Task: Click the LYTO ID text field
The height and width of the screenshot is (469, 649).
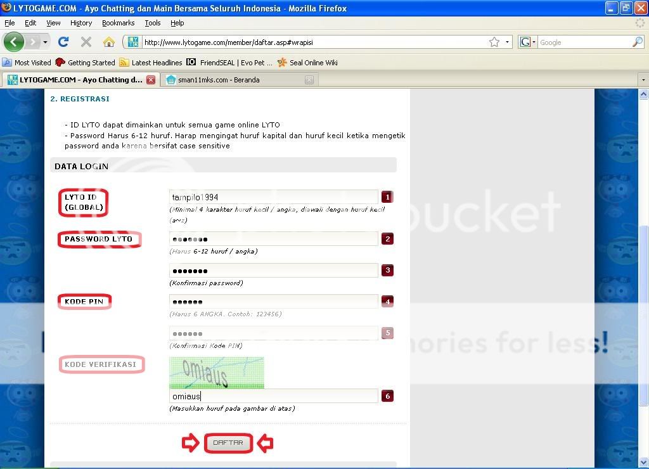Action: click(273, 197)
